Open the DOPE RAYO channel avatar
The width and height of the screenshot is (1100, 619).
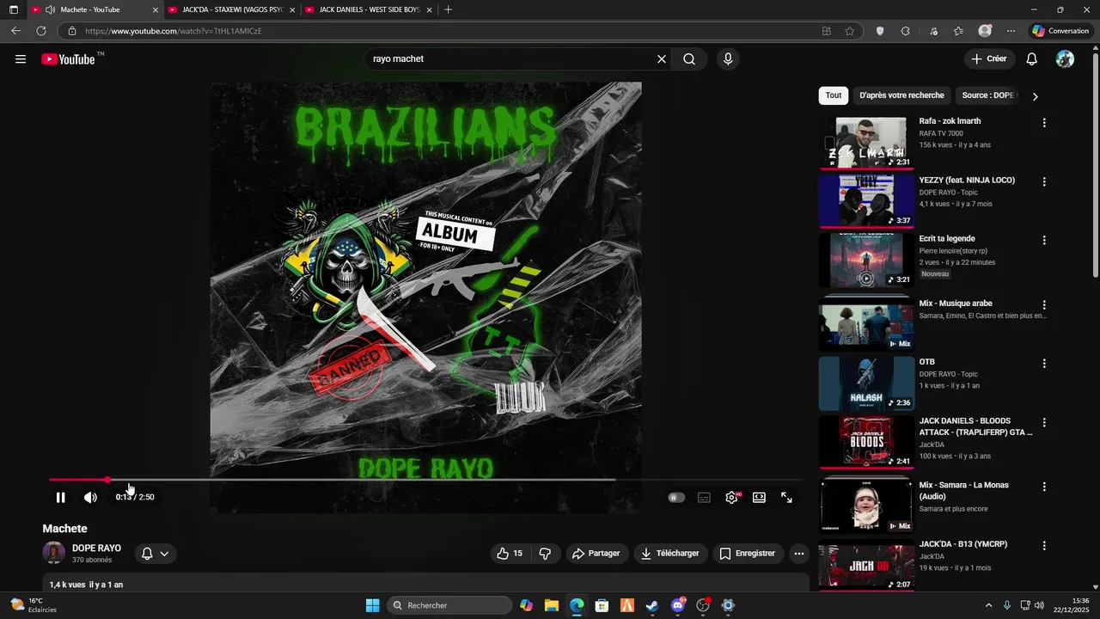(53, 554)
